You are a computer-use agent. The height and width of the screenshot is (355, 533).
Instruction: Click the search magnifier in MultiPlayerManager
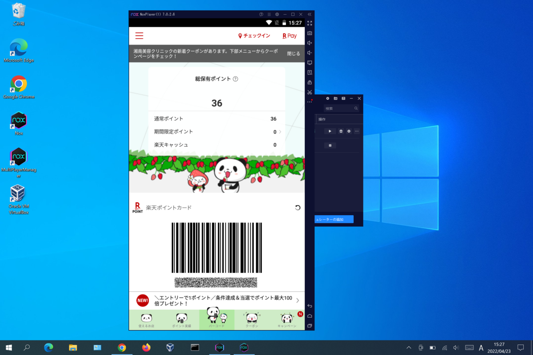tap(356, 108)
